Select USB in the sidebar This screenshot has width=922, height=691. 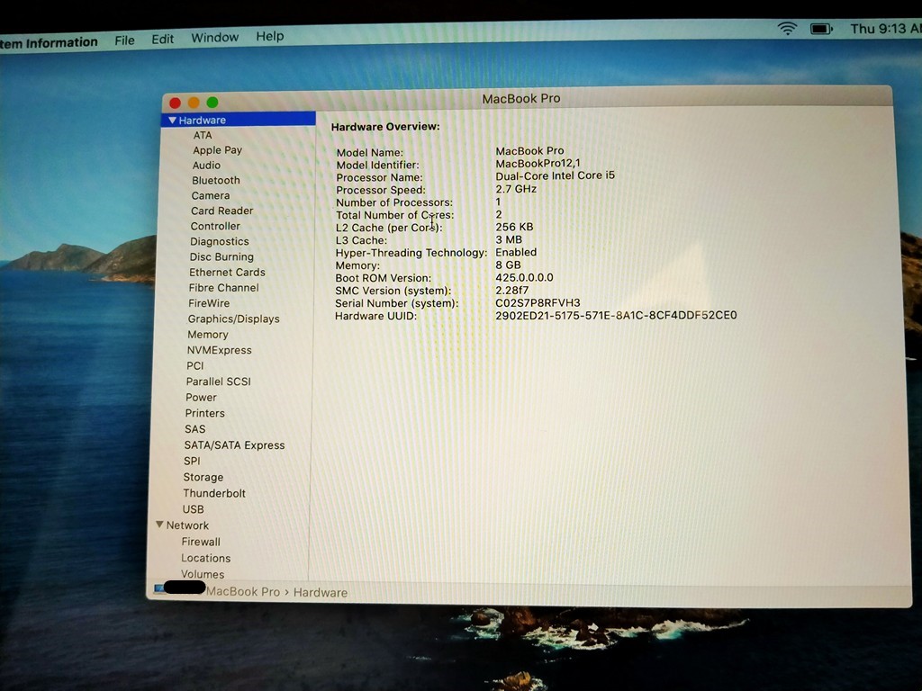[194, 509]
